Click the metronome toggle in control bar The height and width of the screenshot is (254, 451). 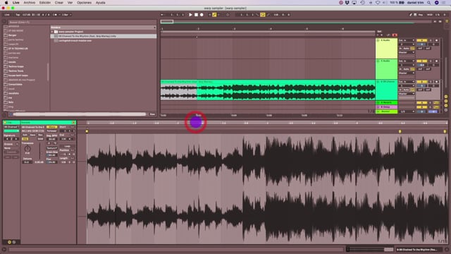click(55, 15)
